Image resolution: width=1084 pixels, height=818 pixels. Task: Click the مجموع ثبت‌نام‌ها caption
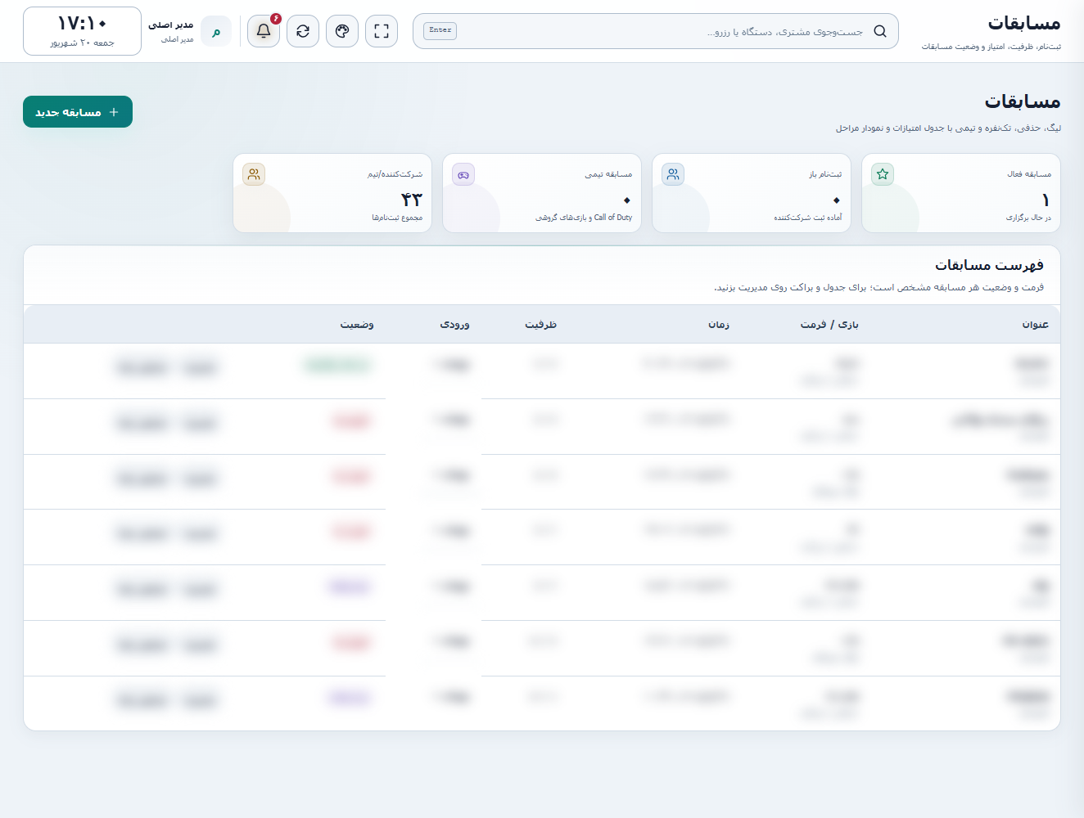397,218
